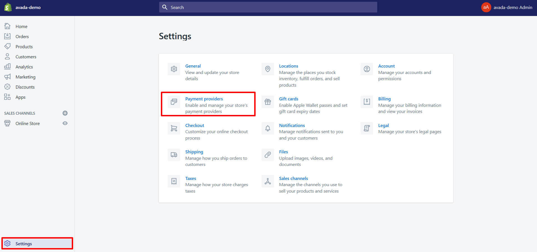The image size is (537, 252).
Task: Open the Billing settings link
Action: pyautogui.click(x=384, y=99)
